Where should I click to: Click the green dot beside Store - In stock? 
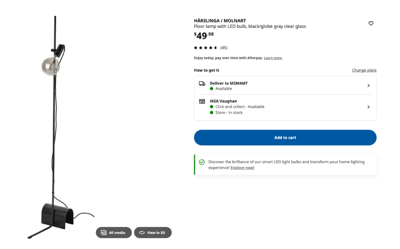coord(212,113)
